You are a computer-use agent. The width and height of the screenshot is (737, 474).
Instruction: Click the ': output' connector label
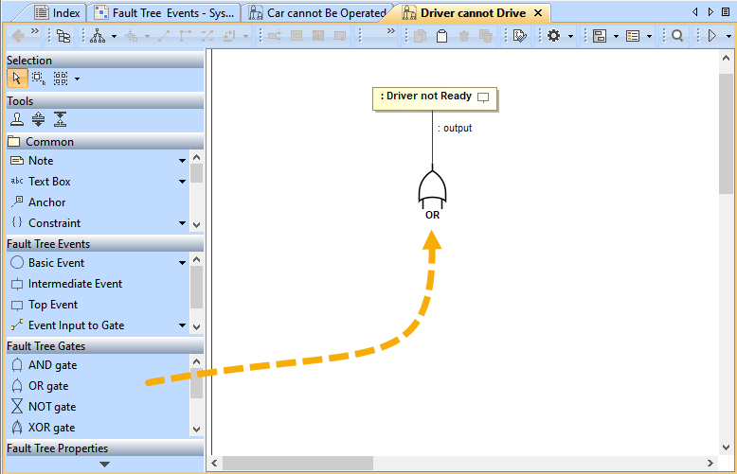tap(455, 128)
